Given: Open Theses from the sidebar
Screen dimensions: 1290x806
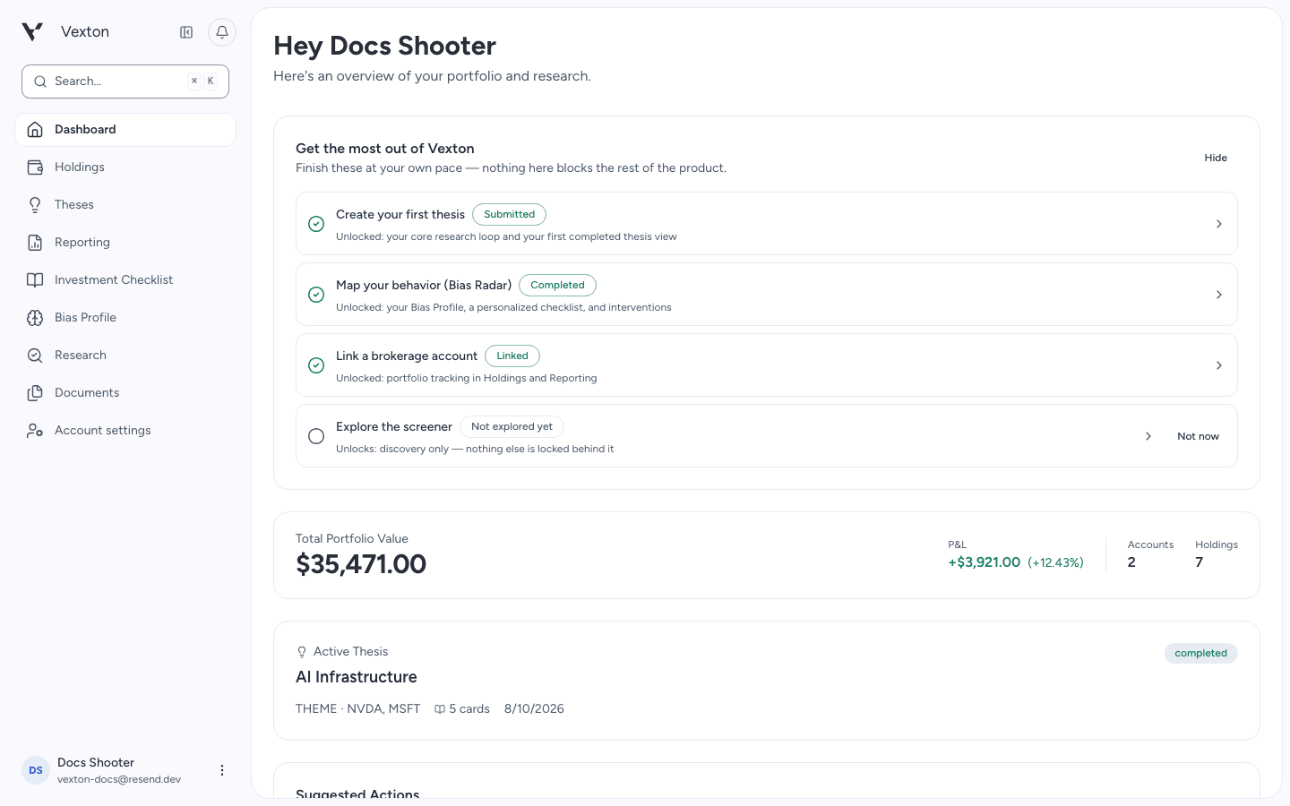Looking at the screenshot, I should (x=125, y=205).
